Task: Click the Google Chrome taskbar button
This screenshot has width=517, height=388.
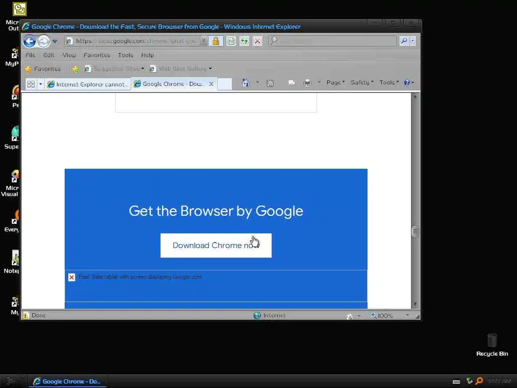Action: [x=67, y=381]
